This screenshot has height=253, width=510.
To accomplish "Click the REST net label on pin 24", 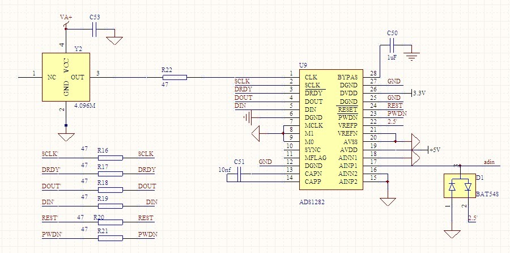I will 395,106.
